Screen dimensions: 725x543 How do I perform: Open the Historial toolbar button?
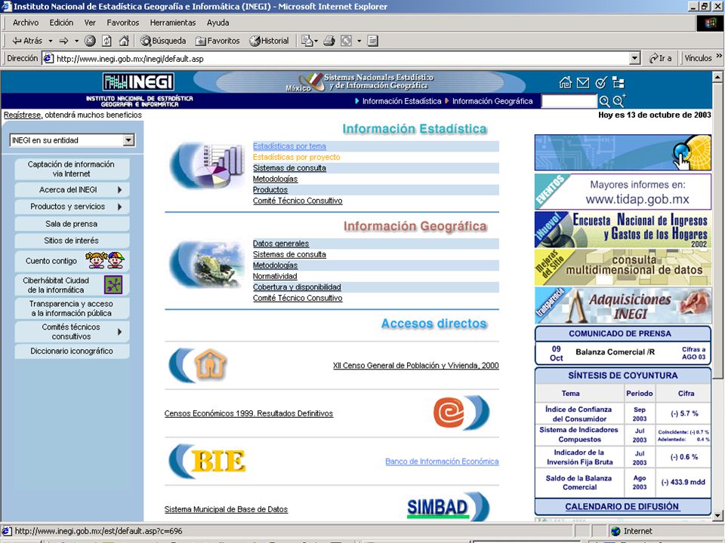coord(269,41)
